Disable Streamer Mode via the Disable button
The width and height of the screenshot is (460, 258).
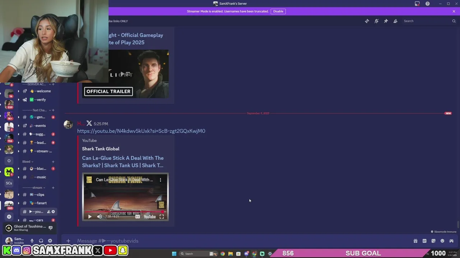(x=278, y=11)
